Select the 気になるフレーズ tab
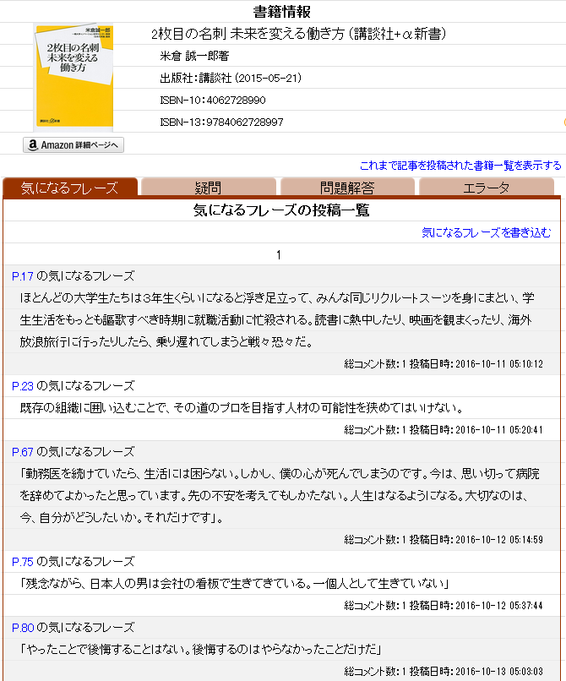This screenshot has width=566, height=681. 70,188
